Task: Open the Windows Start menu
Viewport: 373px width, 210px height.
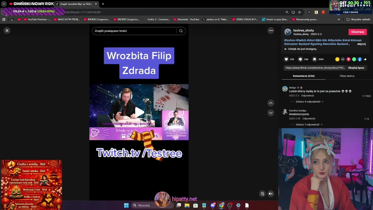Action: tap(126, 205)
